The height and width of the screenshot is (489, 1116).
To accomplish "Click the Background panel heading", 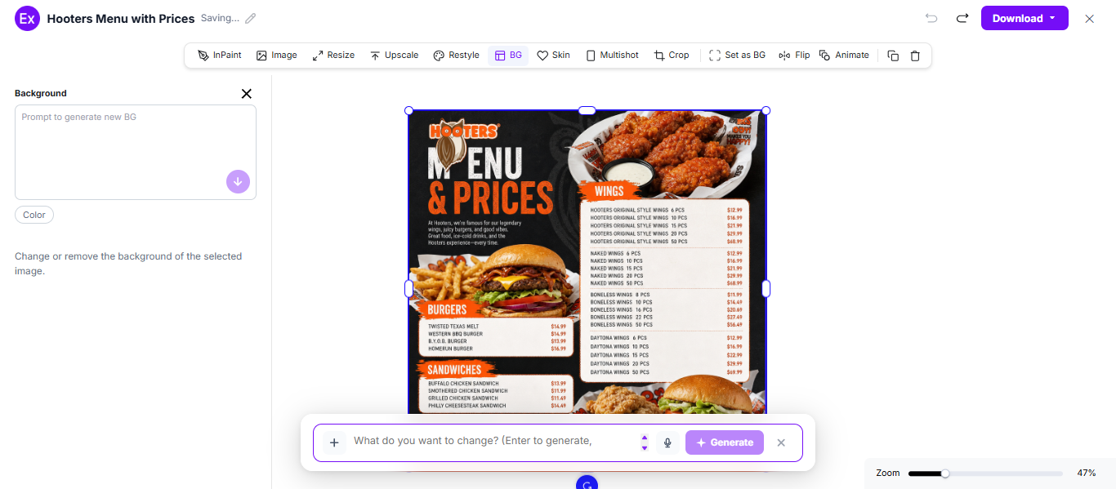I will pos(41,93).
